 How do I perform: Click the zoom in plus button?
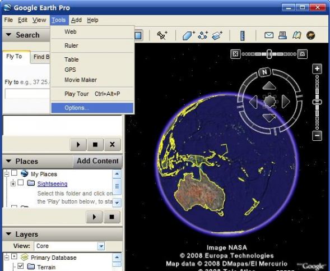pos(317,68)
